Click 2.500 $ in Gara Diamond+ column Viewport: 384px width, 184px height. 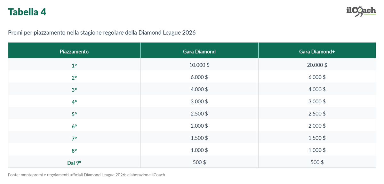pos(317,114)
